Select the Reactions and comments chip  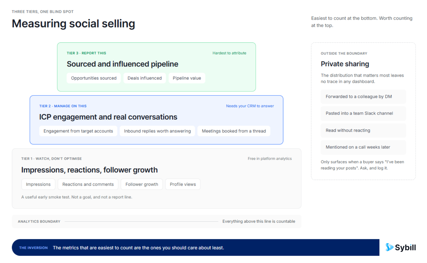(88, 184)
